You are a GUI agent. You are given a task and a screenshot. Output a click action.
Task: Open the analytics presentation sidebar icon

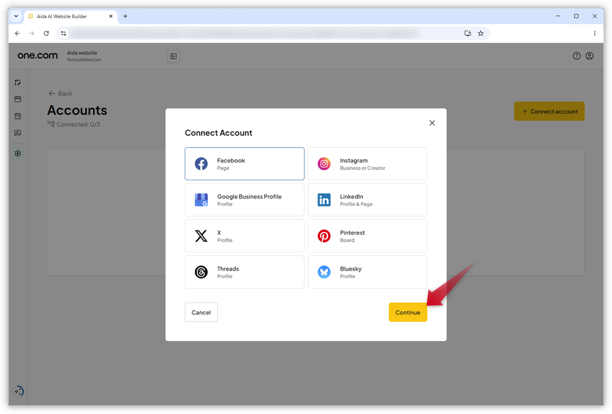pyautogui.click(x=18, y=133)
